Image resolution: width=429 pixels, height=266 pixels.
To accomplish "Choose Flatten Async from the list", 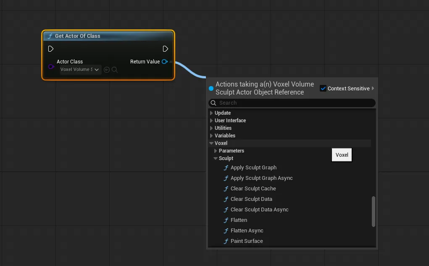I will pos(247,231).
